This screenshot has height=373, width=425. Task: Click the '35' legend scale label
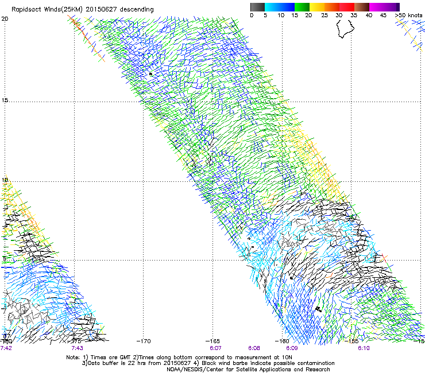click(354, 15)
